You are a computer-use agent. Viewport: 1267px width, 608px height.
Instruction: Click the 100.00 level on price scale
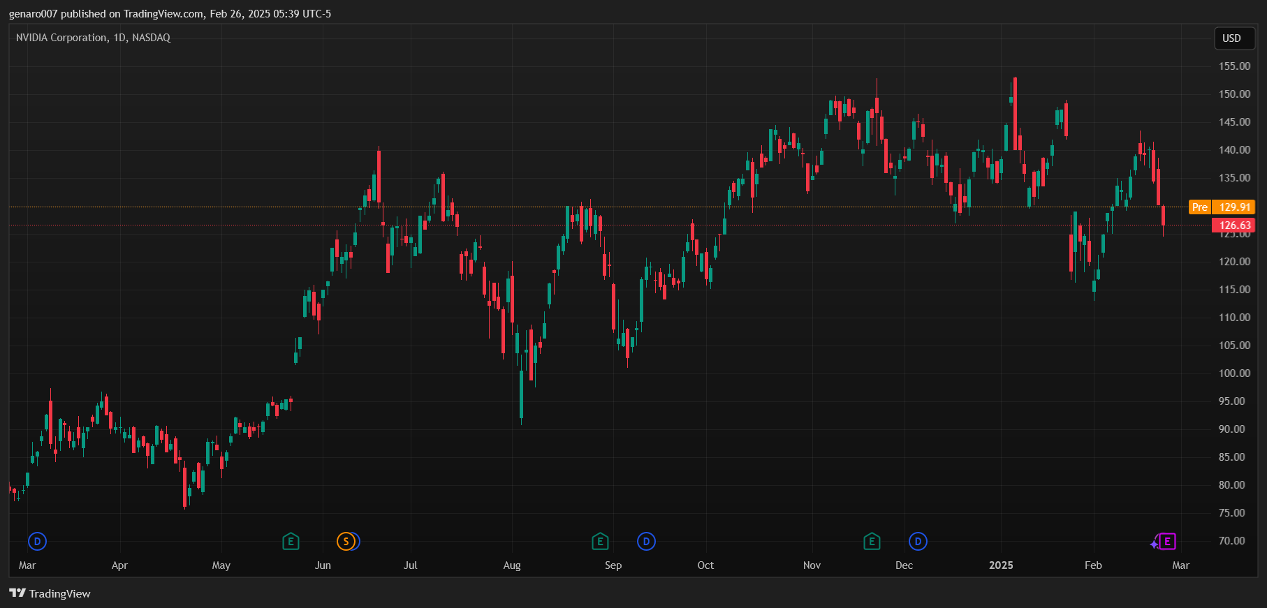point(1234,373)
